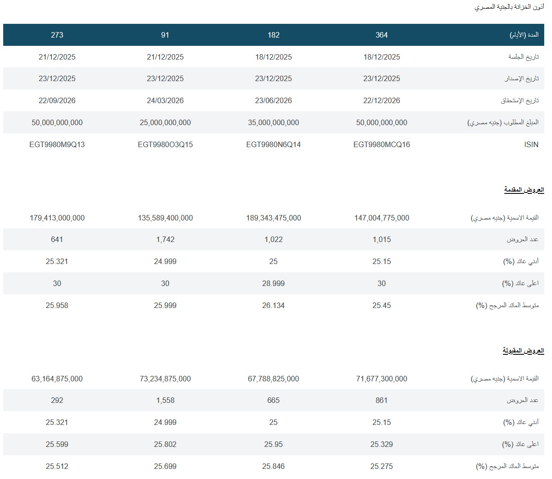Select ISIN code EGT9980O3Q15
The width and height of the screenshot is (552, 479).
(165, 144)
